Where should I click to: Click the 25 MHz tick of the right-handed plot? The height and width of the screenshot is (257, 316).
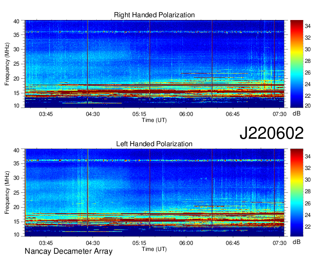[x=16, y=64]
